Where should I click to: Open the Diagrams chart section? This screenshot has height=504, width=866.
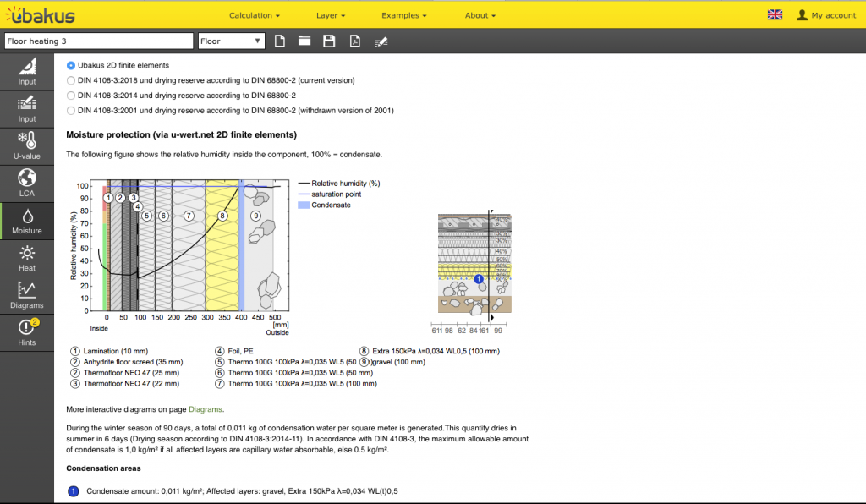pos(27,294)
